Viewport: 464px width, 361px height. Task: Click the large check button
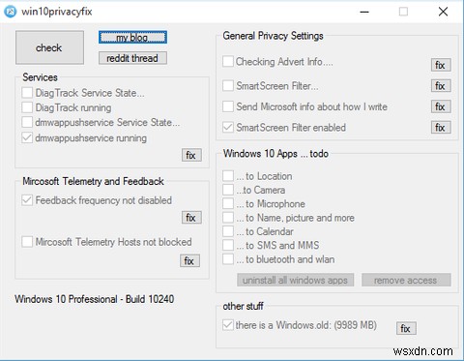[x=49, y=47]
